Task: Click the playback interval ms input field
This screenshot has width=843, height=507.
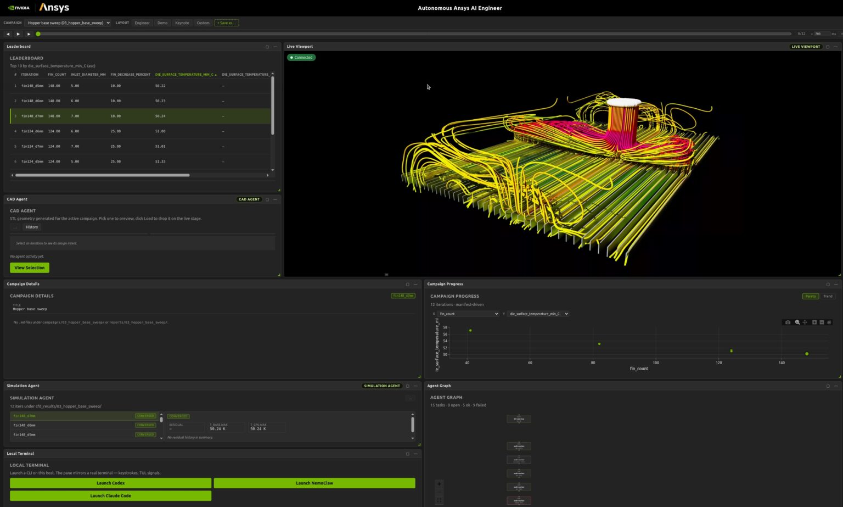Action: 822,34
